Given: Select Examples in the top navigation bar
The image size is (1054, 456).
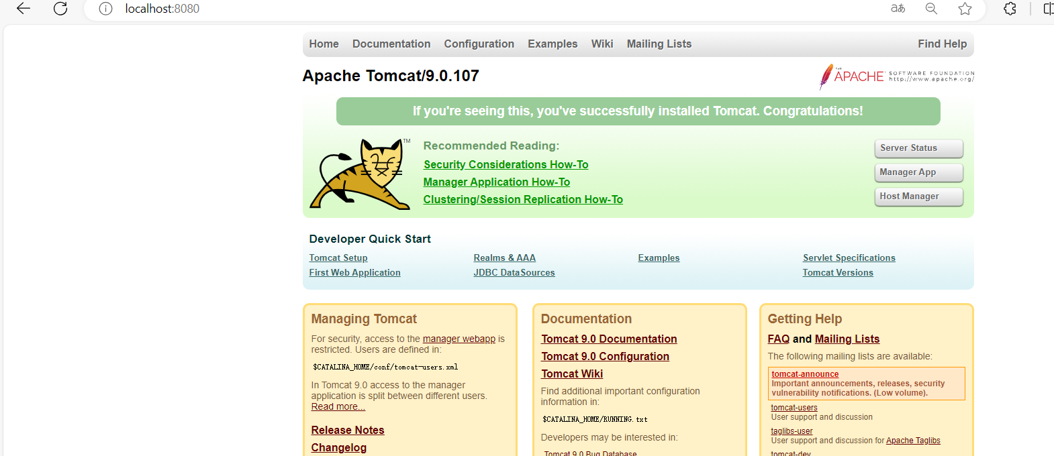Looking at the screenshot, I should [553, 44].
